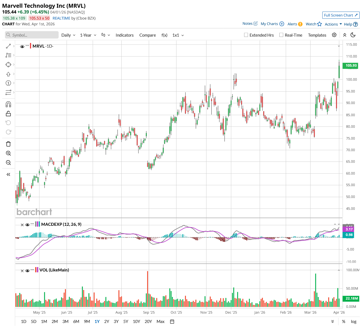Viewport: 360px width, 326px height.
Task: Expand bottom panes double chevron
Action: pyautogui.click(x=332, y=321)
